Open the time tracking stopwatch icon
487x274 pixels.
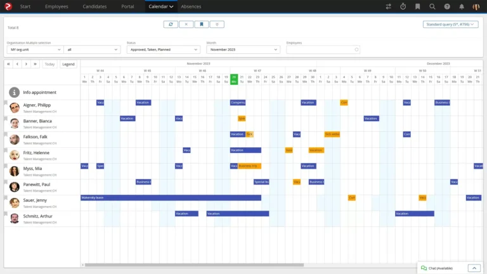[x=403, y=6]
